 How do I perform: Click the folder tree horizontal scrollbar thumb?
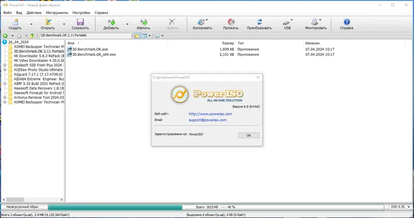click(15, 200)
